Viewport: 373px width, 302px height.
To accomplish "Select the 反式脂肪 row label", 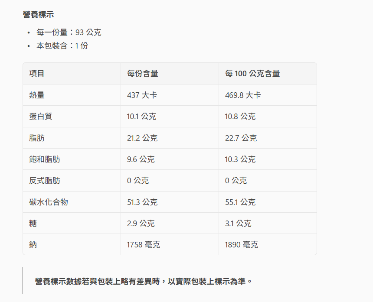I will tap(45, 181).
